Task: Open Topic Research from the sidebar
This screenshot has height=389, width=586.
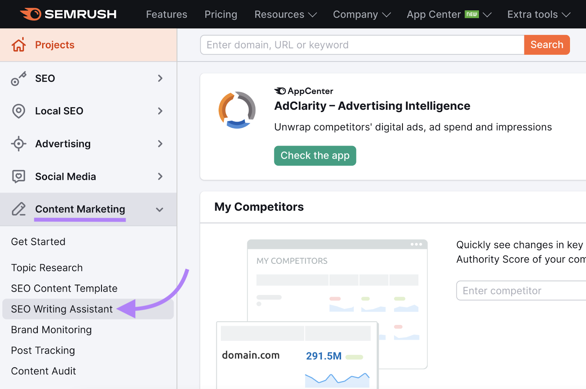Action: click(47, 267)
